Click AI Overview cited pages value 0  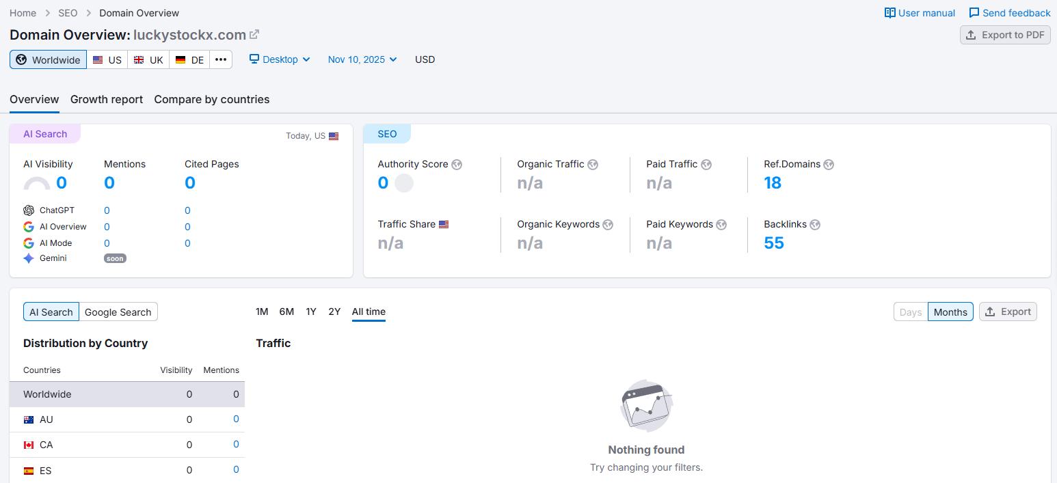(x=187, y=227)
